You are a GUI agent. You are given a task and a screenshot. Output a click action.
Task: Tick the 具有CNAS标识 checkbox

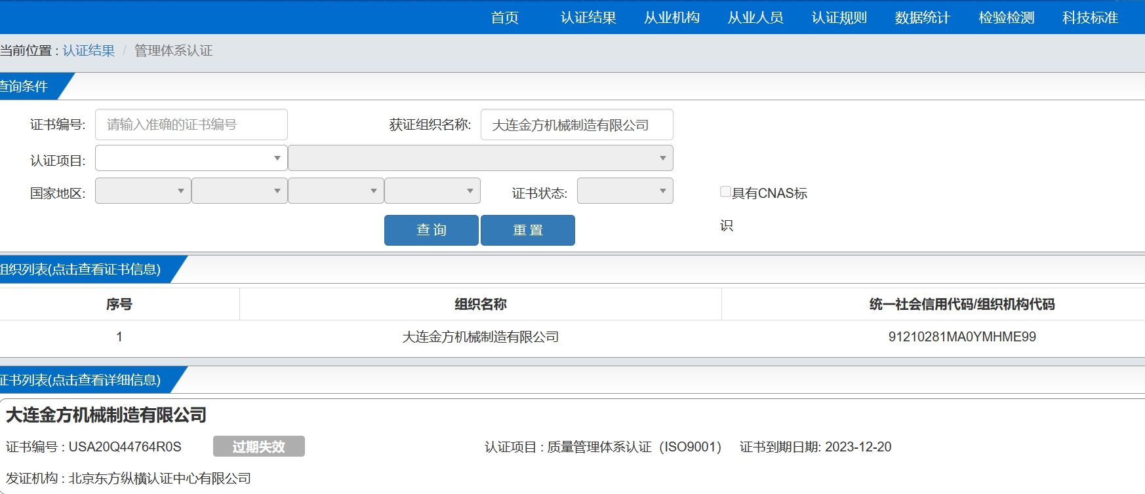725,191
